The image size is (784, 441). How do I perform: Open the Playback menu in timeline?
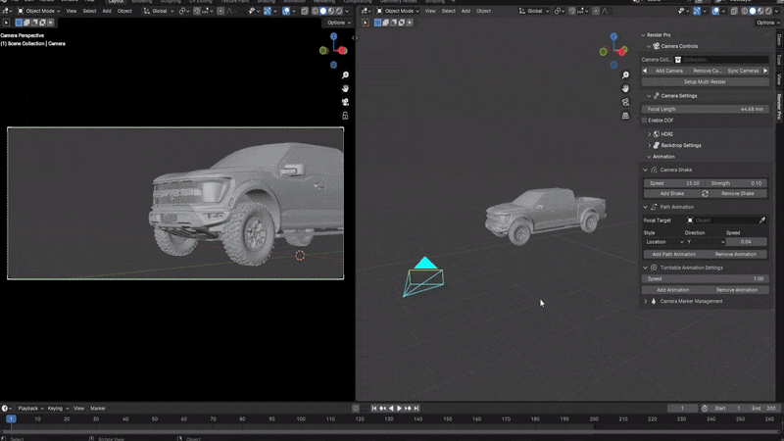(x=27, y=408)
